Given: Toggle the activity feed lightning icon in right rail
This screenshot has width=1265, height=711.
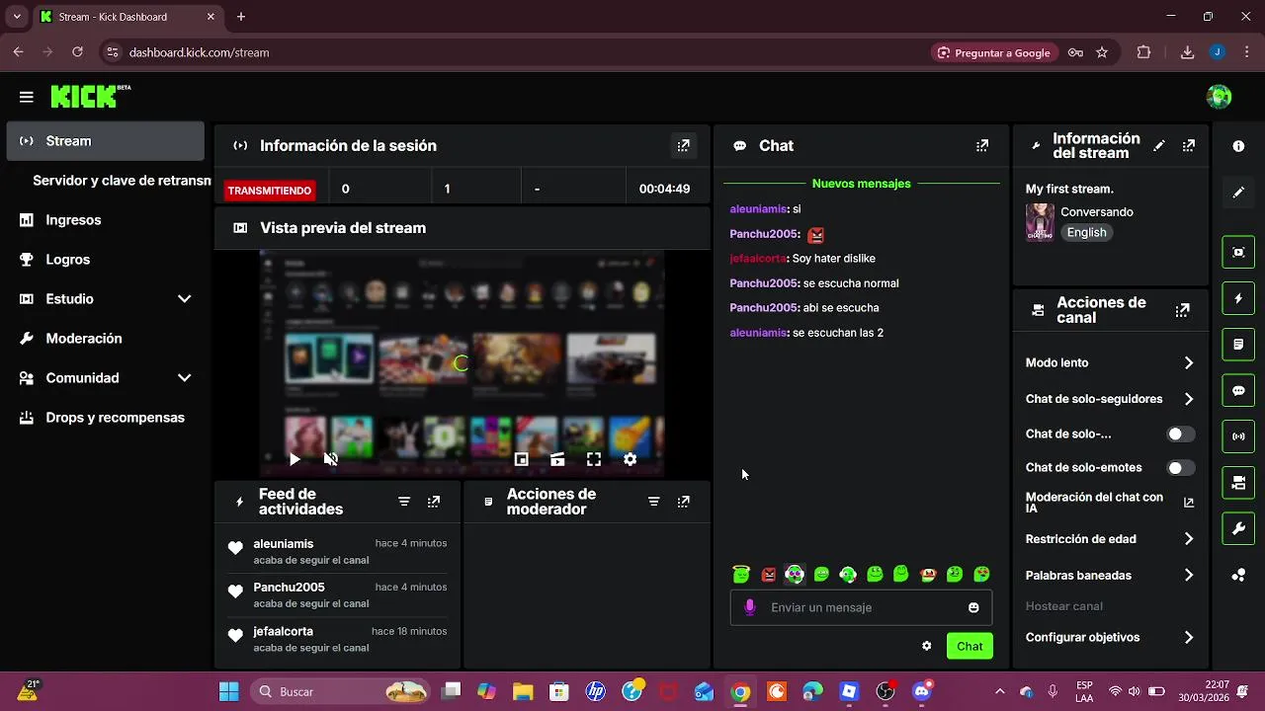Looking at the screenshot, I should (x=1238, y=298).
